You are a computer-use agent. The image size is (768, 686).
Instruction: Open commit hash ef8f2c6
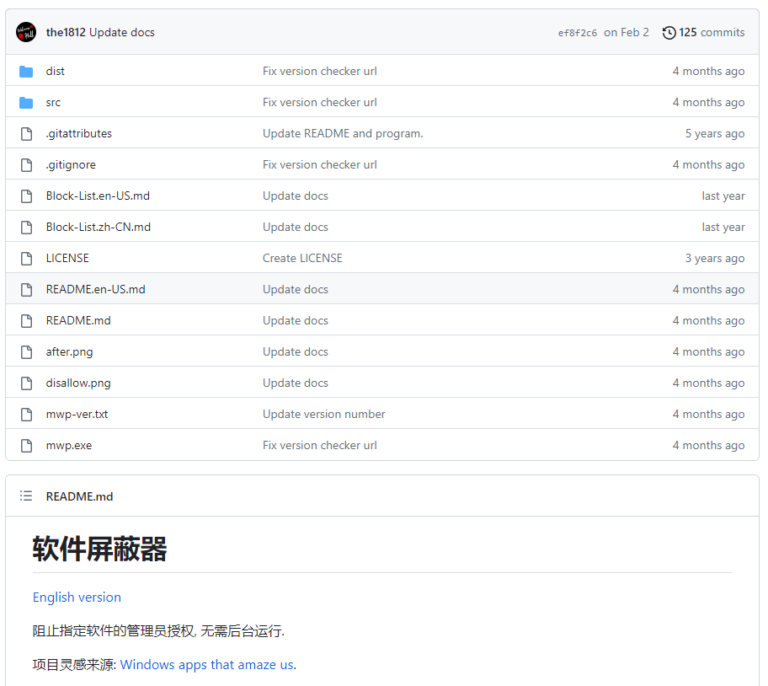(x=578, y=33)
